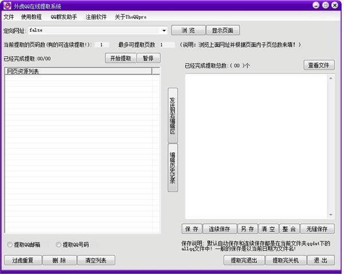Open the 文件 menu
The width and height of the screenshot is (344, 274).
pyautogui.click(x=9, y=17)
